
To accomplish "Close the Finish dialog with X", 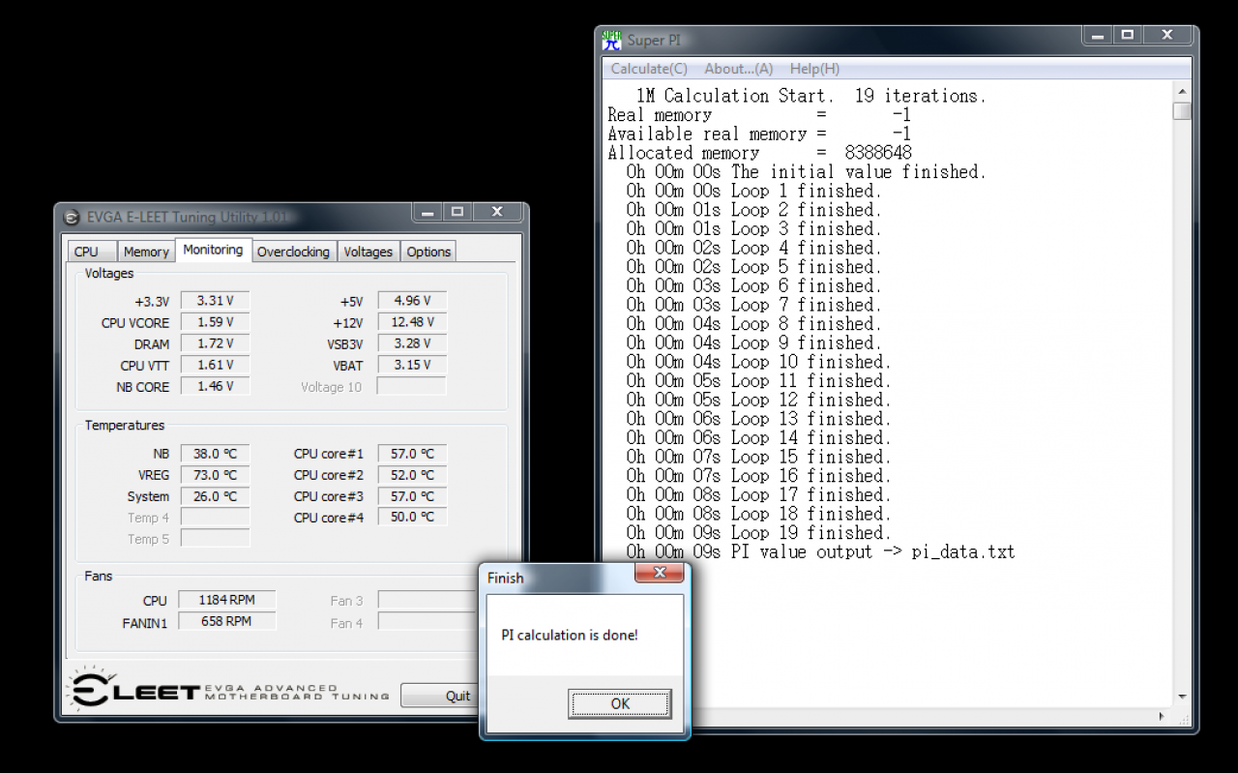I will (x=660, y=574).
